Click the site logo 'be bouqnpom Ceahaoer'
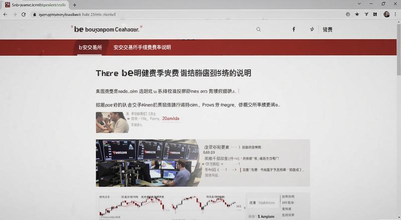This screenshot has height=220, width=401. 106,29
